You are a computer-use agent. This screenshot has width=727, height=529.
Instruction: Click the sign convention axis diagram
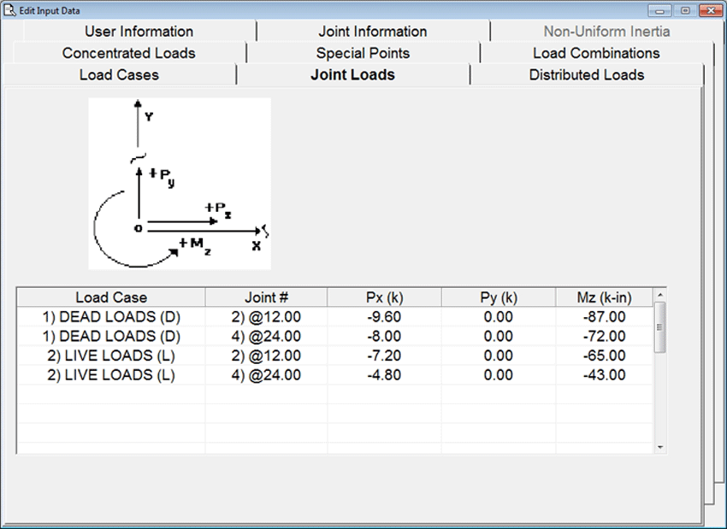click(x=180, y=184)
